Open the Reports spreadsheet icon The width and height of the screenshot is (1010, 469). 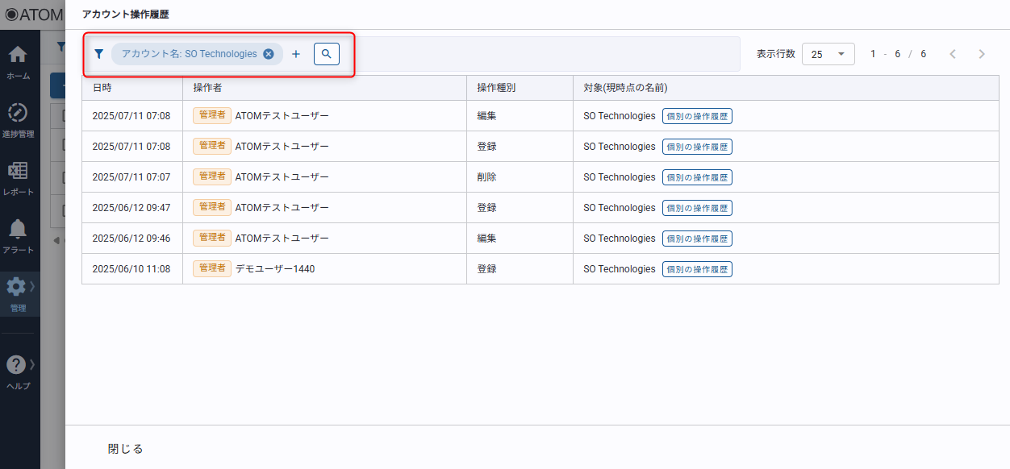coord(18,177)
